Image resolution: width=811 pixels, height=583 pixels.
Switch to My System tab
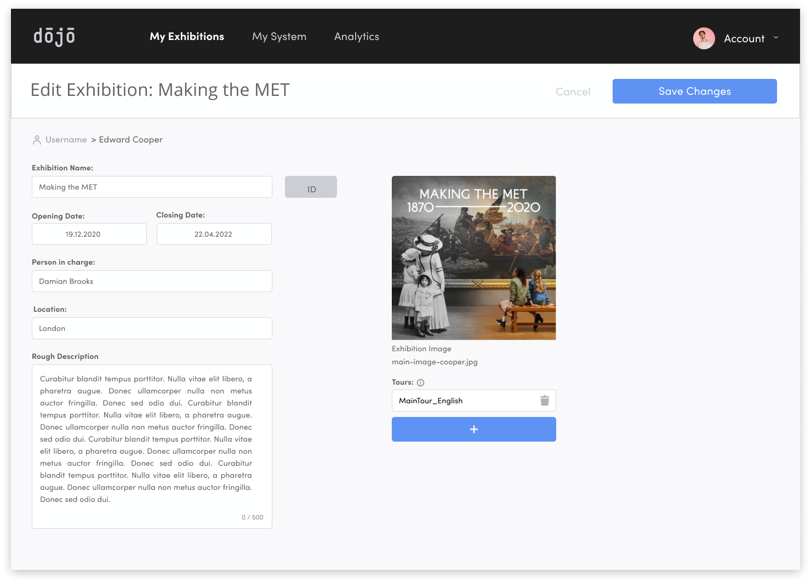(279, 36)
